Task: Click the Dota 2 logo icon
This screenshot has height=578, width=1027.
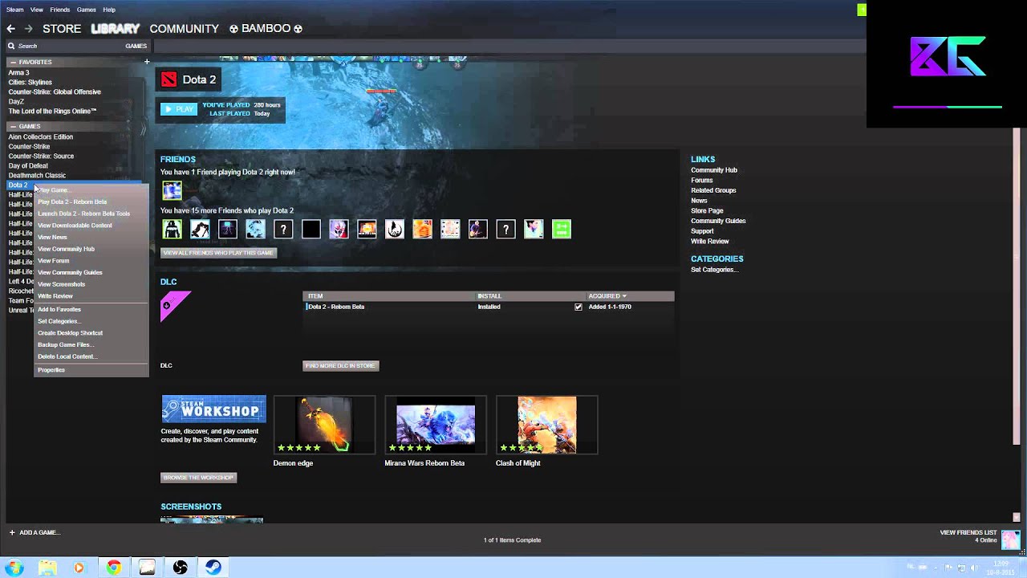Action: [x=168, y=79]
